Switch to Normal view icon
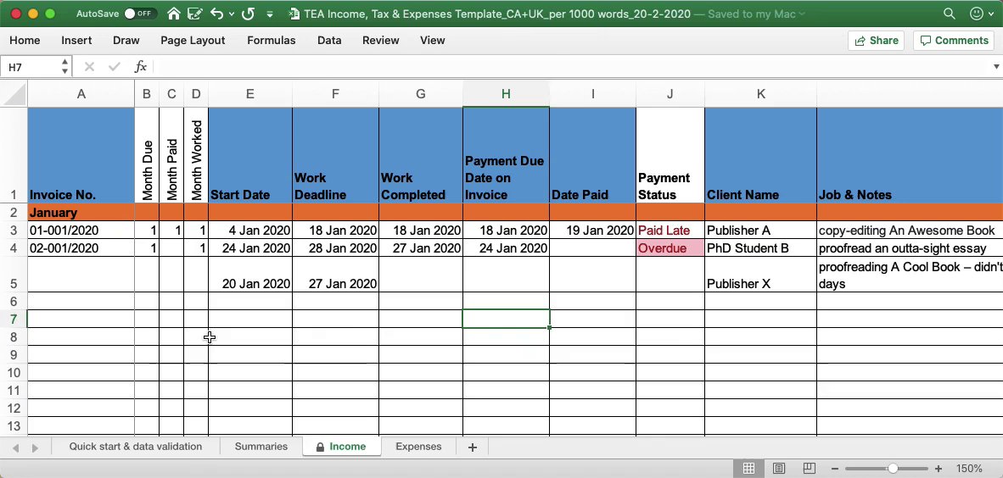 748,469
